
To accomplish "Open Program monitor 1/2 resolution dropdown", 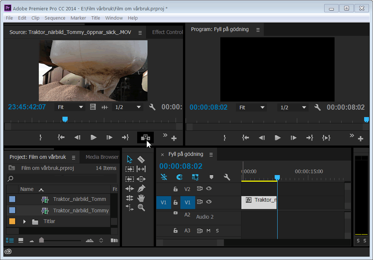I will point(293,107).
